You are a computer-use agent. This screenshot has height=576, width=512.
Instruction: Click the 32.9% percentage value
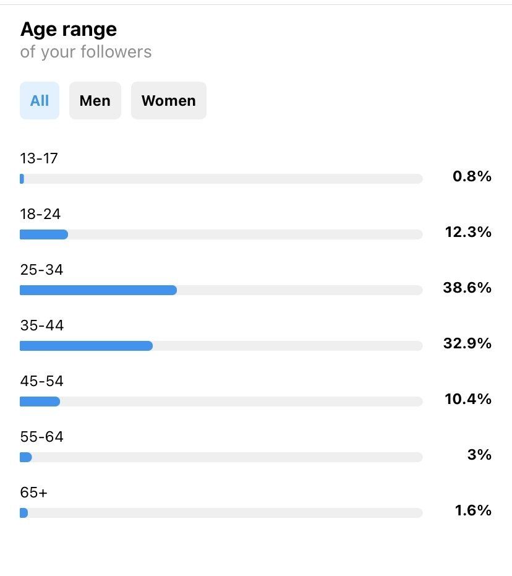point(467,343)
